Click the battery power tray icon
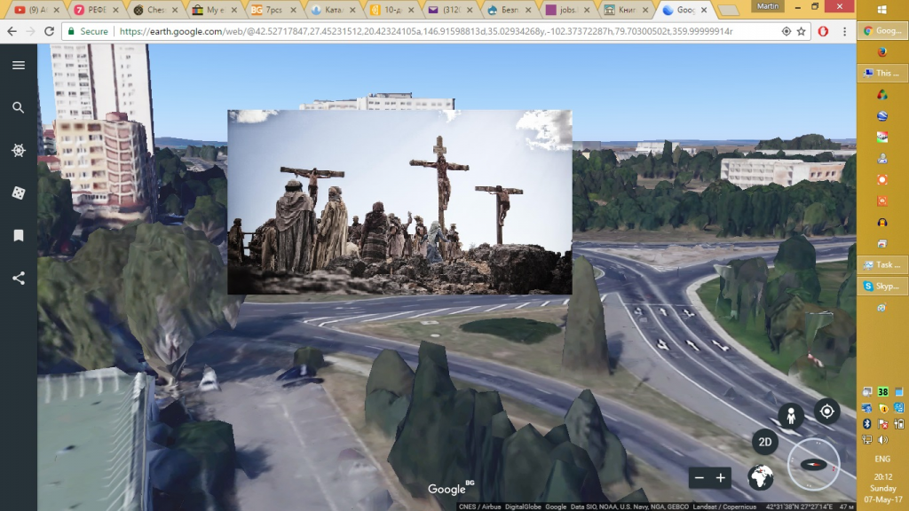The image size is (909, 511). [899, 424]
